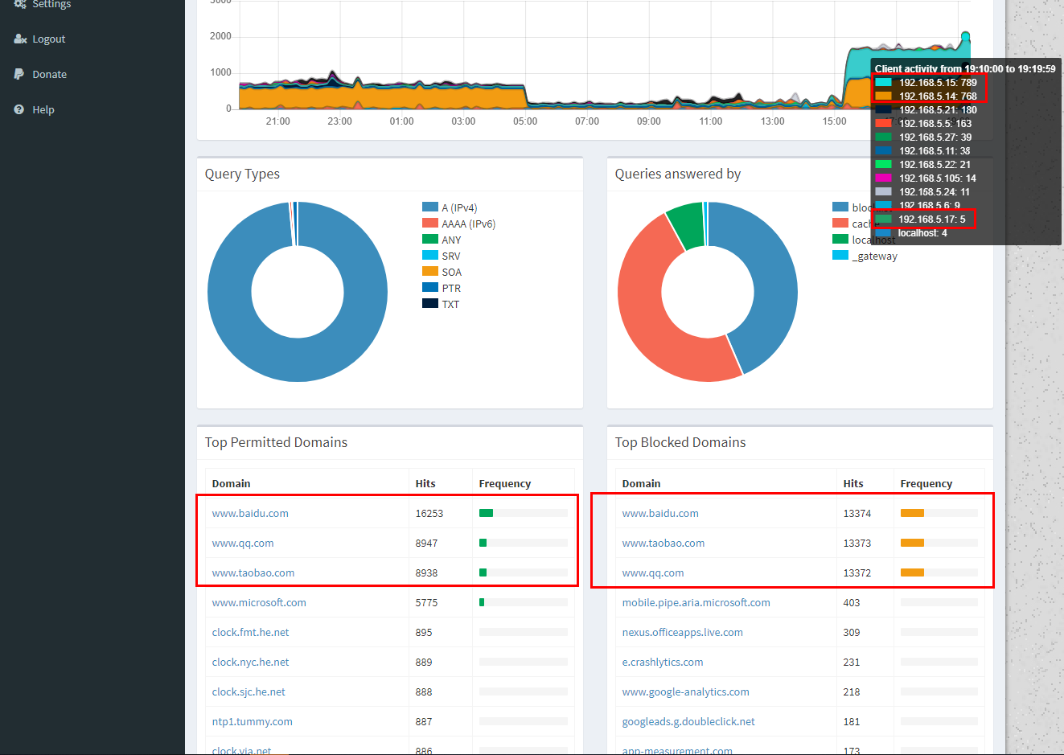Toggle the AAAA (IPv6) legend swatch

[x=430, y=223]
